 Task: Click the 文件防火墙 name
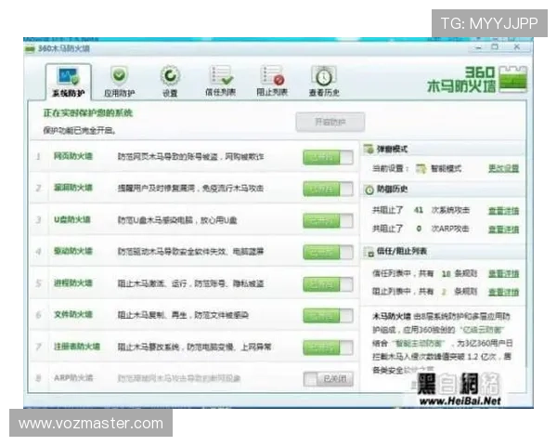(73, 314)
